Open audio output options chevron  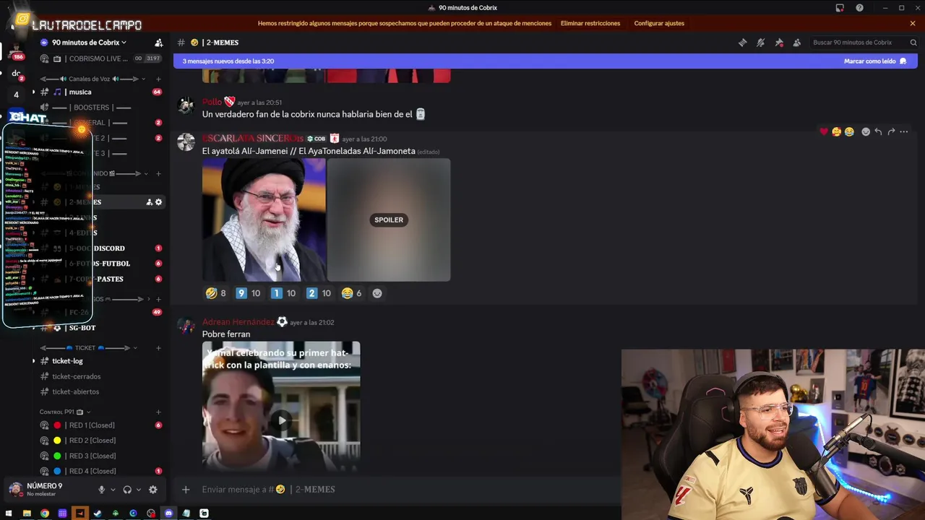[139, 490]
